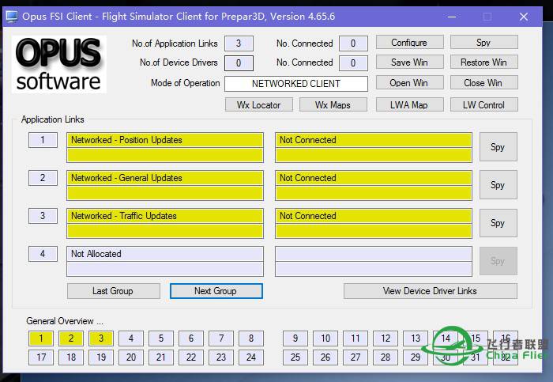The image size is (553, 382).
Task: Select General Overview box 7
Action: tap(220, 339)
